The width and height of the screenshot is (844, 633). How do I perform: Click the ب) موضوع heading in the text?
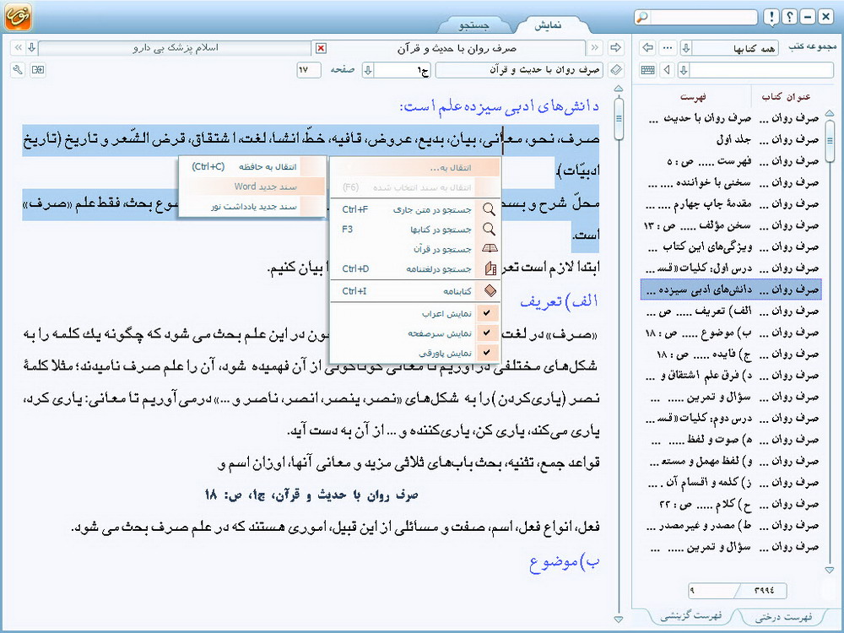[x=564, y=562]
